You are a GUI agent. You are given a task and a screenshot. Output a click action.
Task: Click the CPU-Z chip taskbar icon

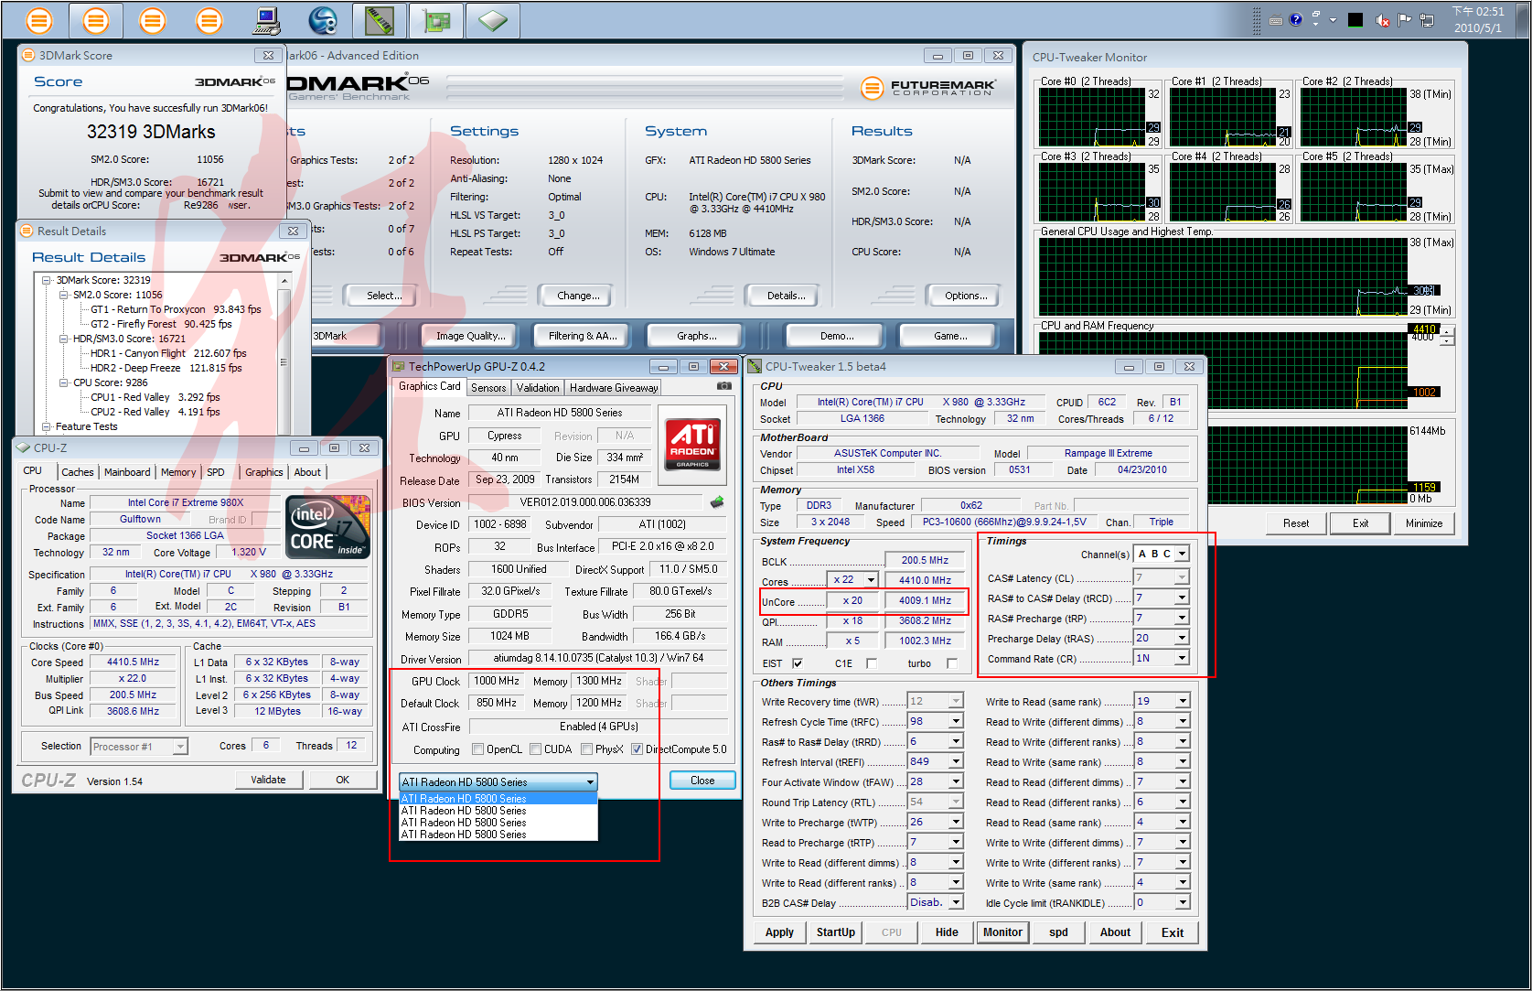click(493, 19)
